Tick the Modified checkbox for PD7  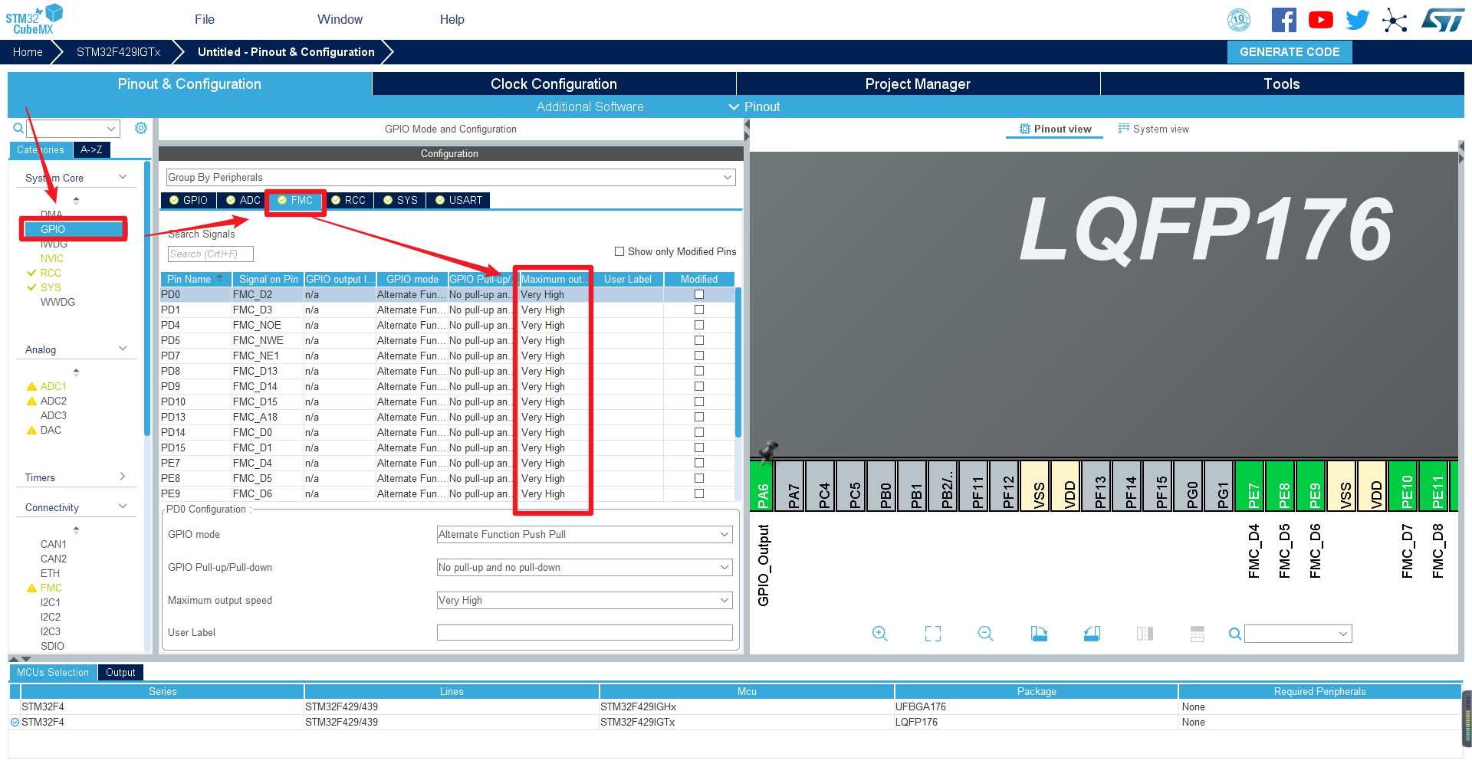coord(699,356)
